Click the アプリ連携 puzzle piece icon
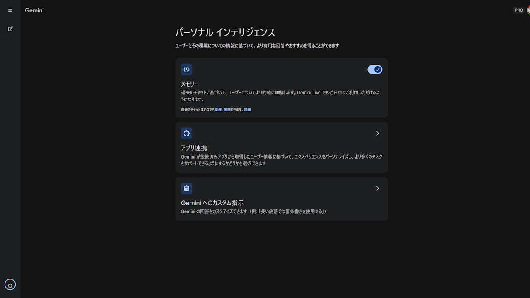Image resolution: width=530 pixels, height=298 pixels. click(x=186, y=133)
